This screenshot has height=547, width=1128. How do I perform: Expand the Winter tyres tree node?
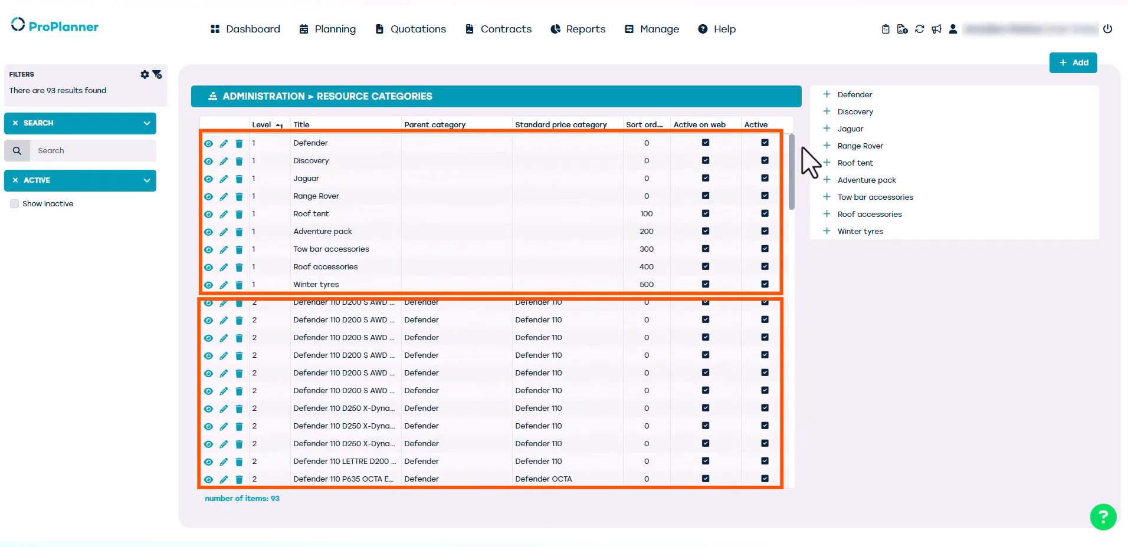coord(827,231)
